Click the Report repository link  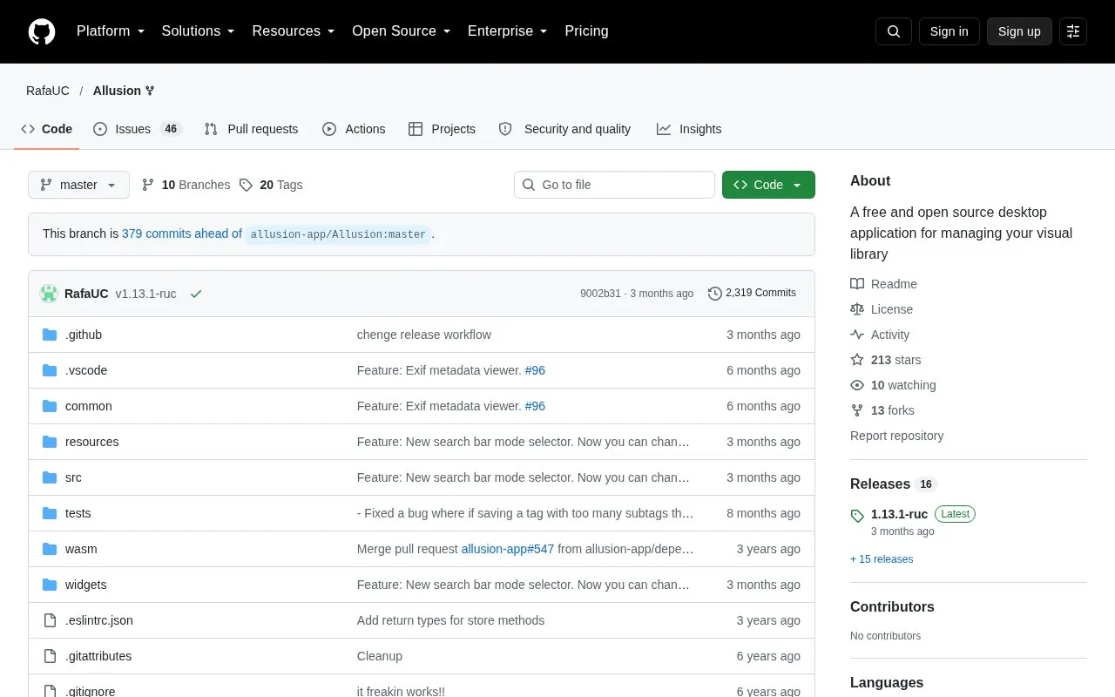click(x=896, y=436)
